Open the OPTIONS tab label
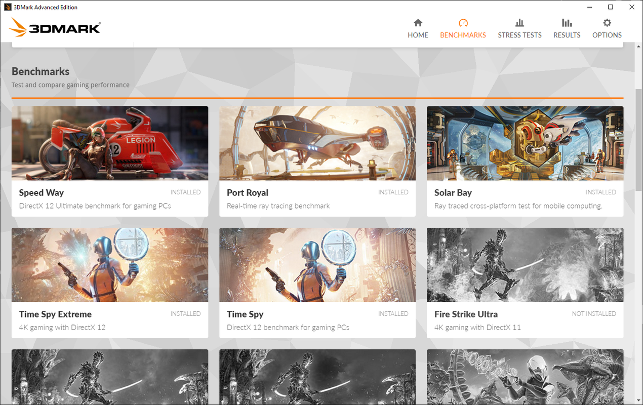643x405 pixels. (x=607, y=35)
